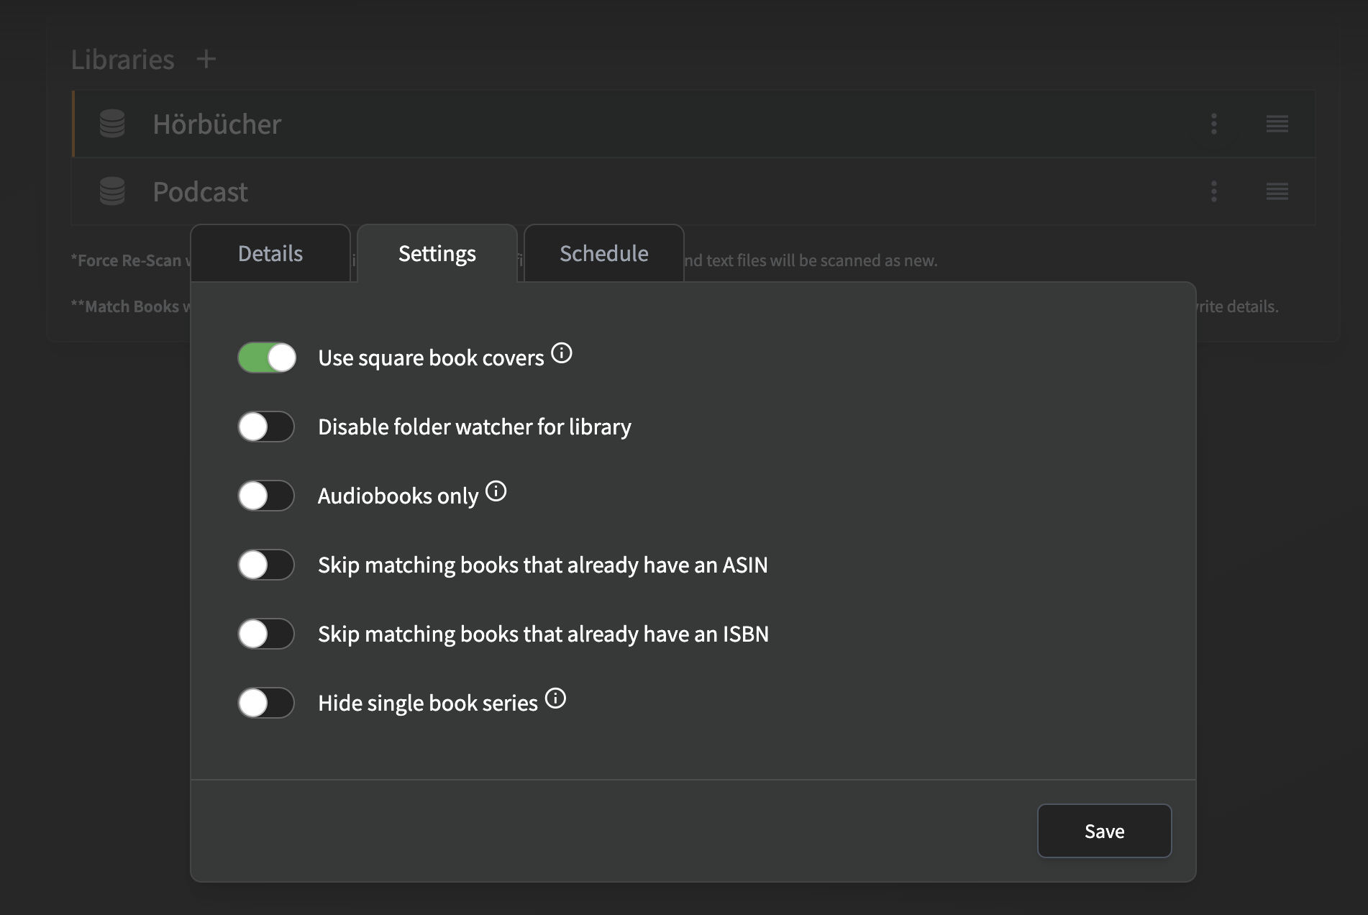Click the info icon next to Use square book covers
Image resolution: width=1368 pixels, height=915 pixels.
click(562, 353)
